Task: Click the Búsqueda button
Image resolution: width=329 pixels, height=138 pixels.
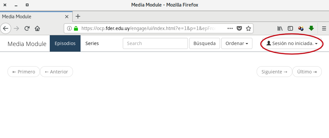Action: (205, 43)
